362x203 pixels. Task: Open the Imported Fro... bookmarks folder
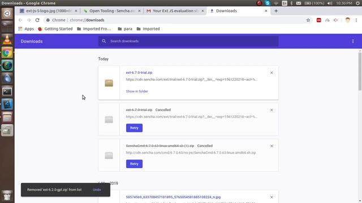click(x=94, y=29)
